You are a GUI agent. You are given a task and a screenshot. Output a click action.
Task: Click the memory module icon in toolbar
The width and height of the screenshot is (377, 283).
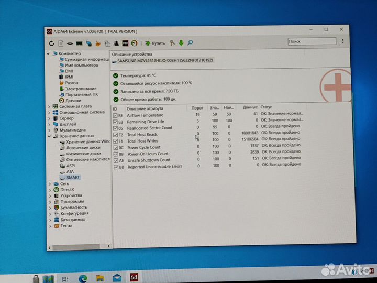pos(79,43)
